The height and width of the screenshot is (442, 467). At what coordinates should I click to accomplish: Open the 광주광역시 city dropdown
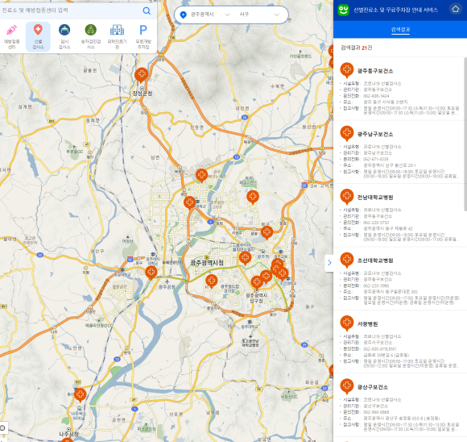click(x=210, y=15)
